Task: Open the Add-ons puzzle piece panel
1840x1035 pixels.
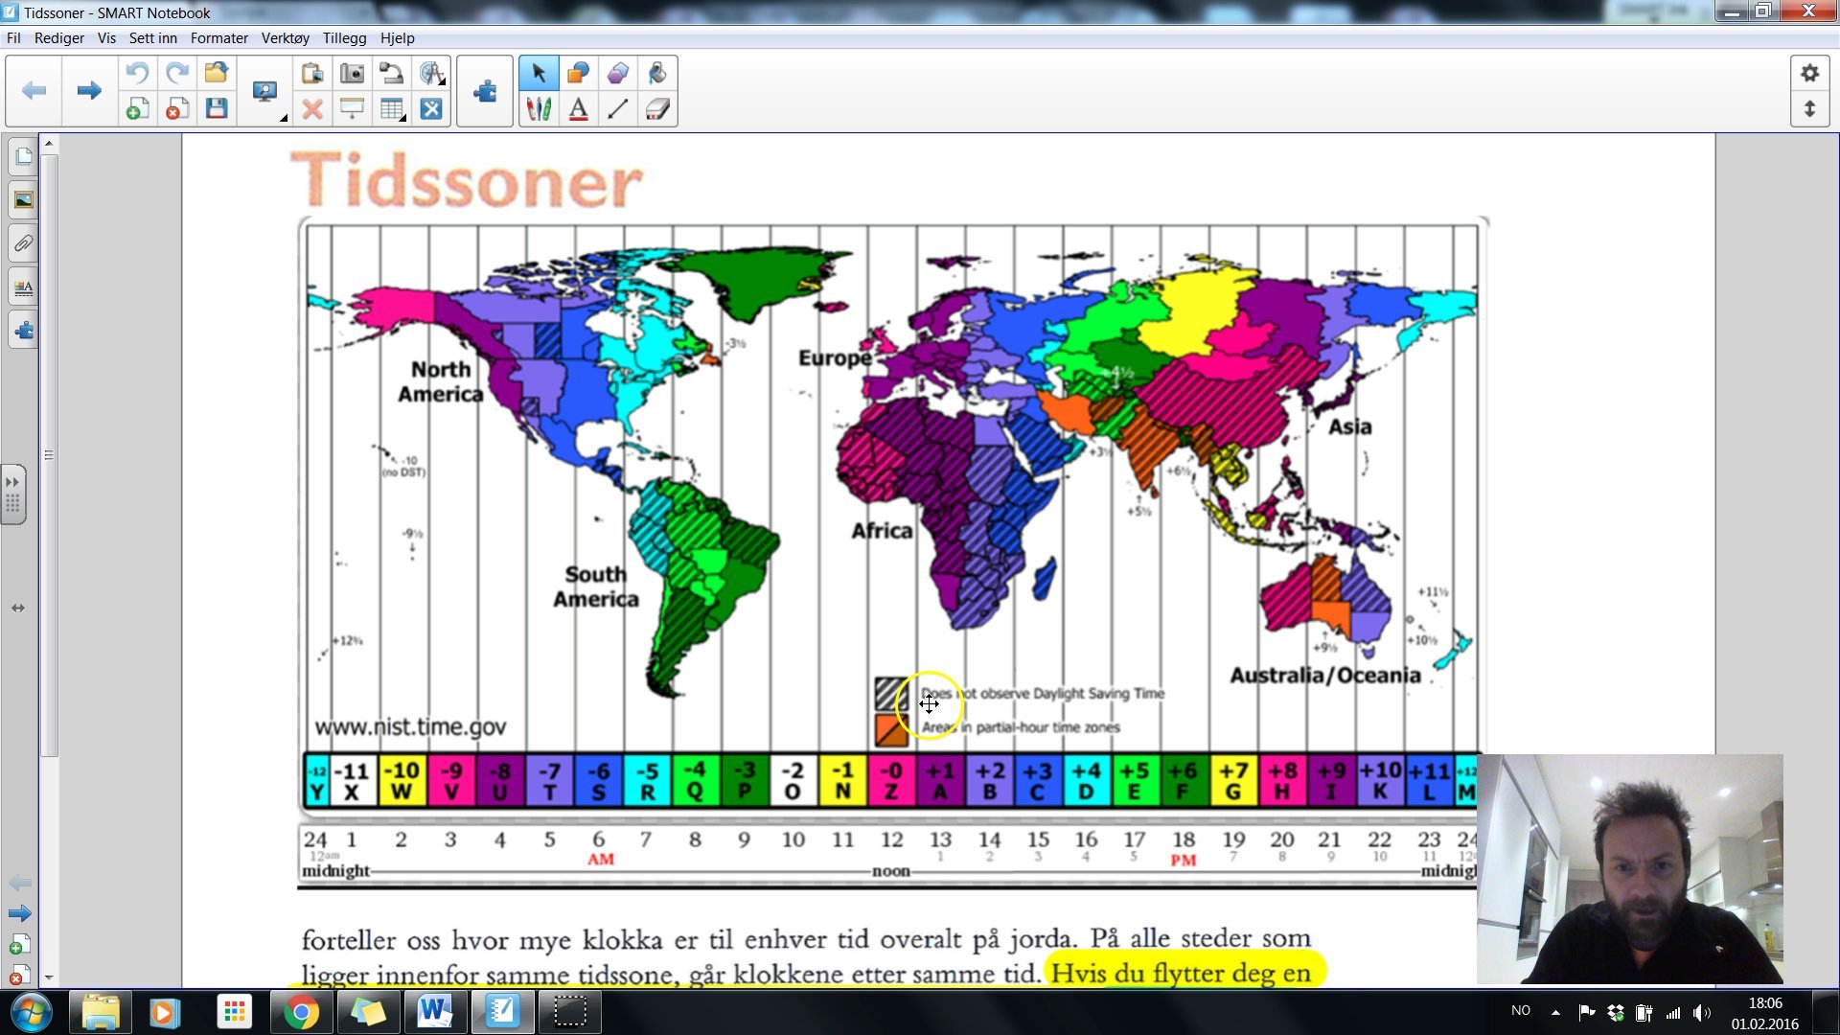Action: coord(22,331)
